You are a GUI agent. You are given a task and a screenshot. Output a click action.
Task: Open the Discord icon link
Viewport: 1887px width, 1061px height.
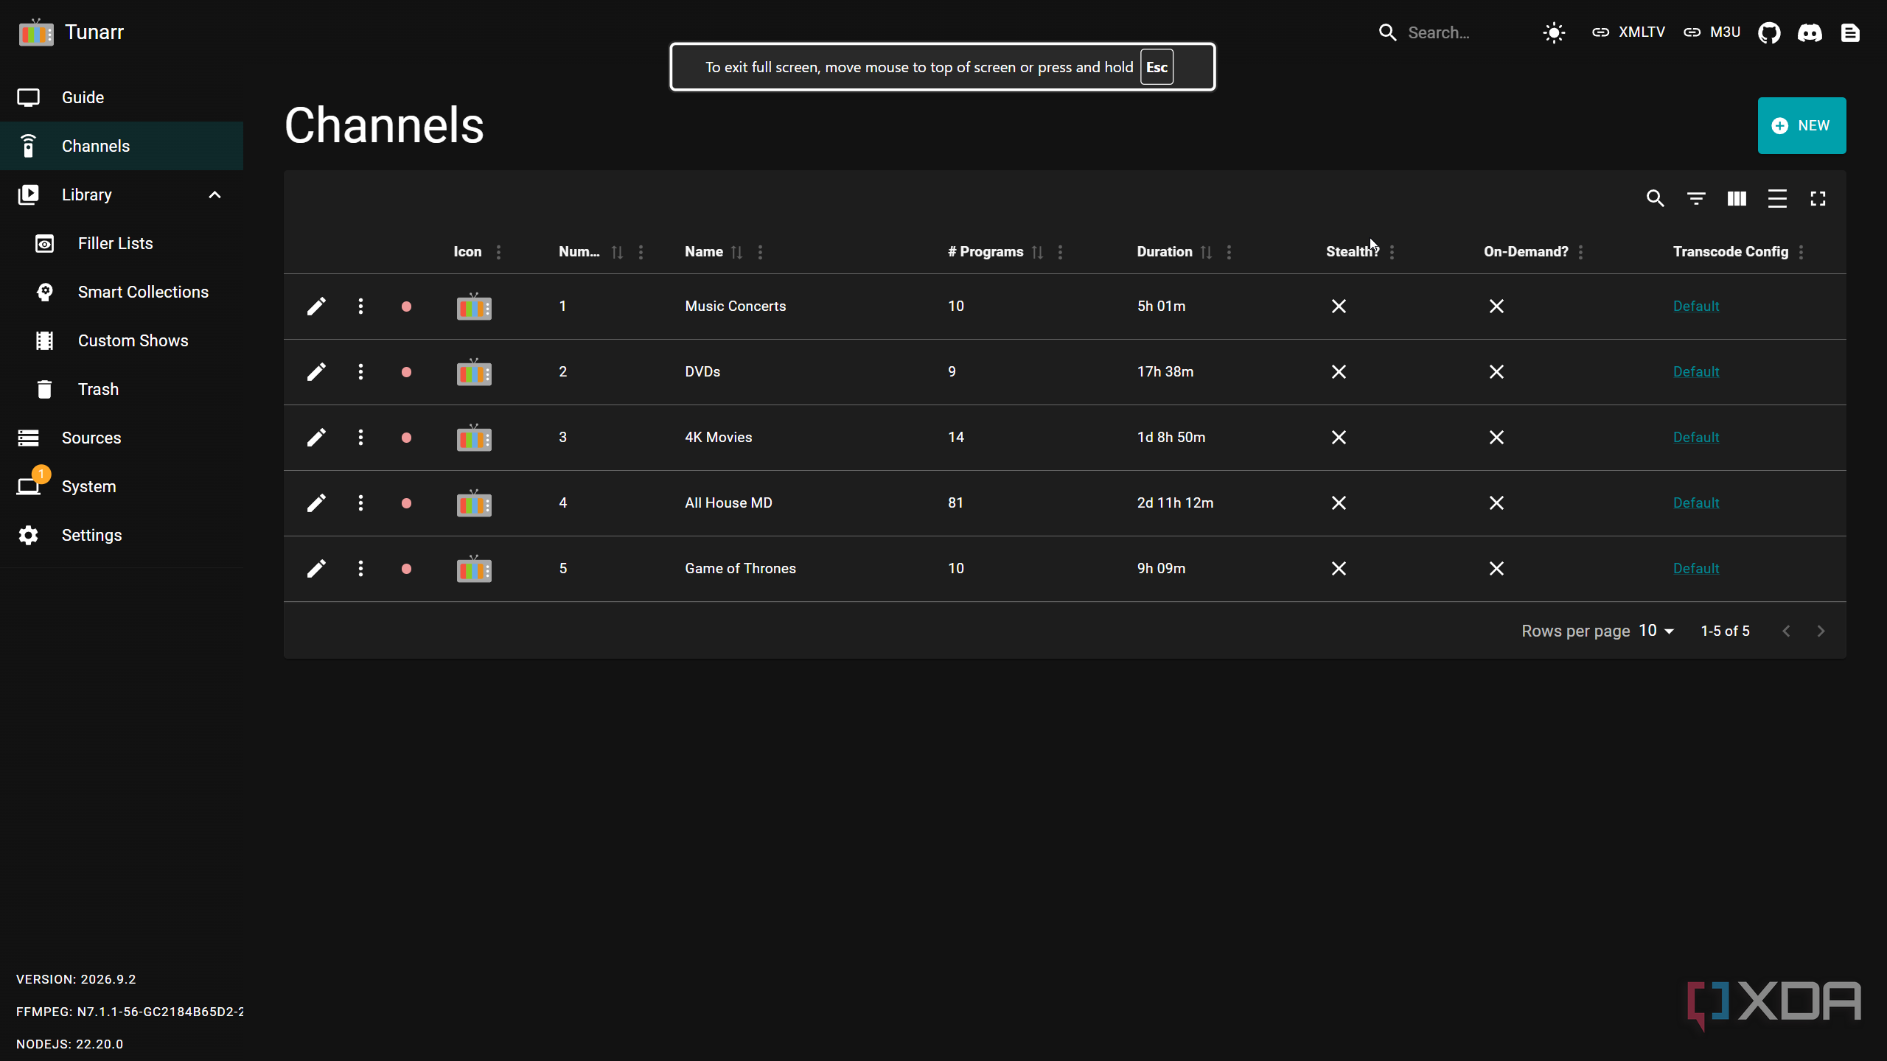click(1810, 32)
